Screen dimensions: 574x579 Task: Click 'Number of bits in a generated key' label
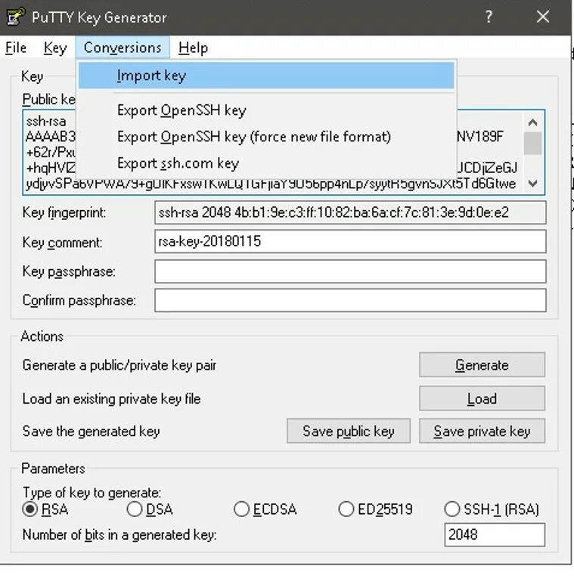[x=119, y=534]
